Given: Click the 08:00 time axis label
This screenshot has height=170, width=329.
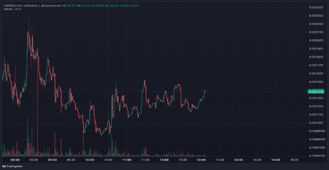Looking at the screenshot, I should coord(15,160).
